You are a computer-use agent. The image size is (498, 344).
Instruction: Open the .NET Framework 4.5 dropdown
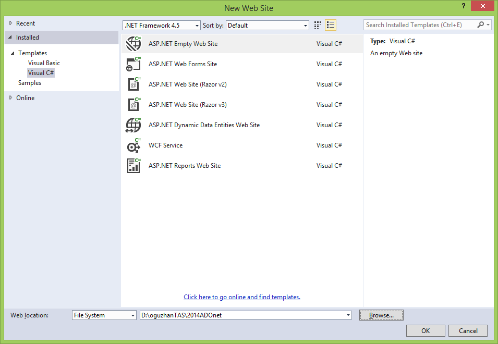pyautogui.click(x=161, y=26)
